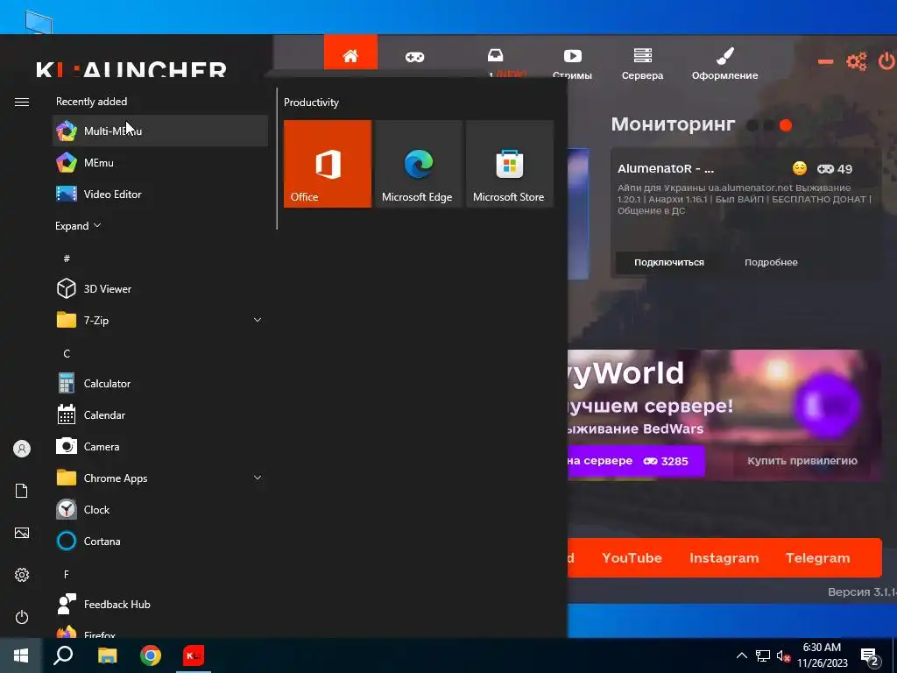Screen dimensions: 897x673
Task: Open the Office tile
Action: click(328, 164)
